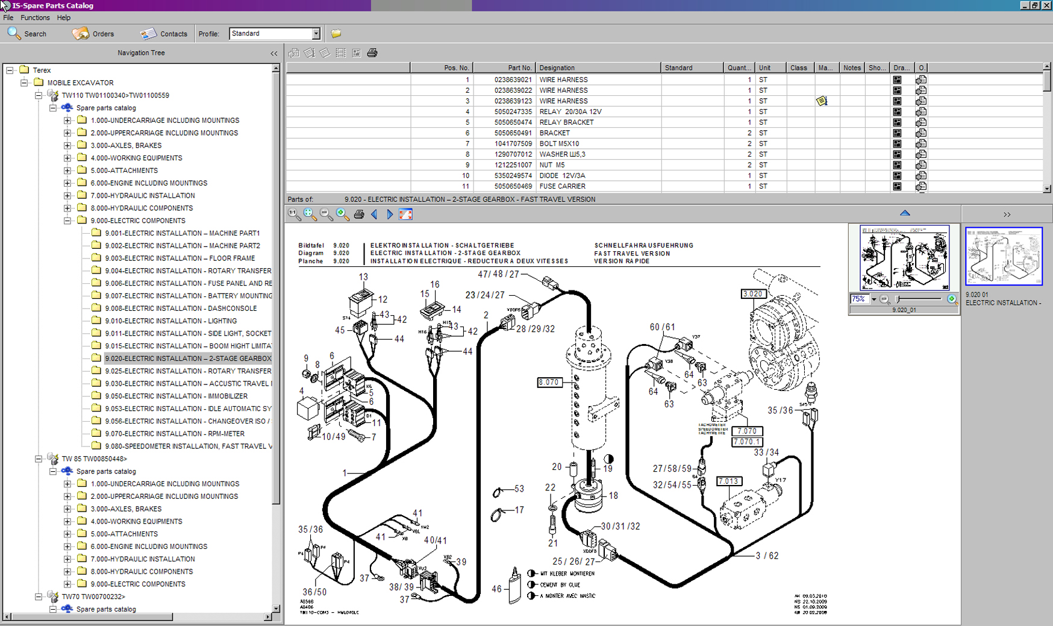Screen dimensions: 1053x626
Task: Open the Functions menu
Action: click(35, 17)
